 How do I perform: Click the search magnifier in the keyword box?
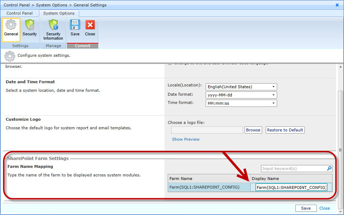(329, 168)
